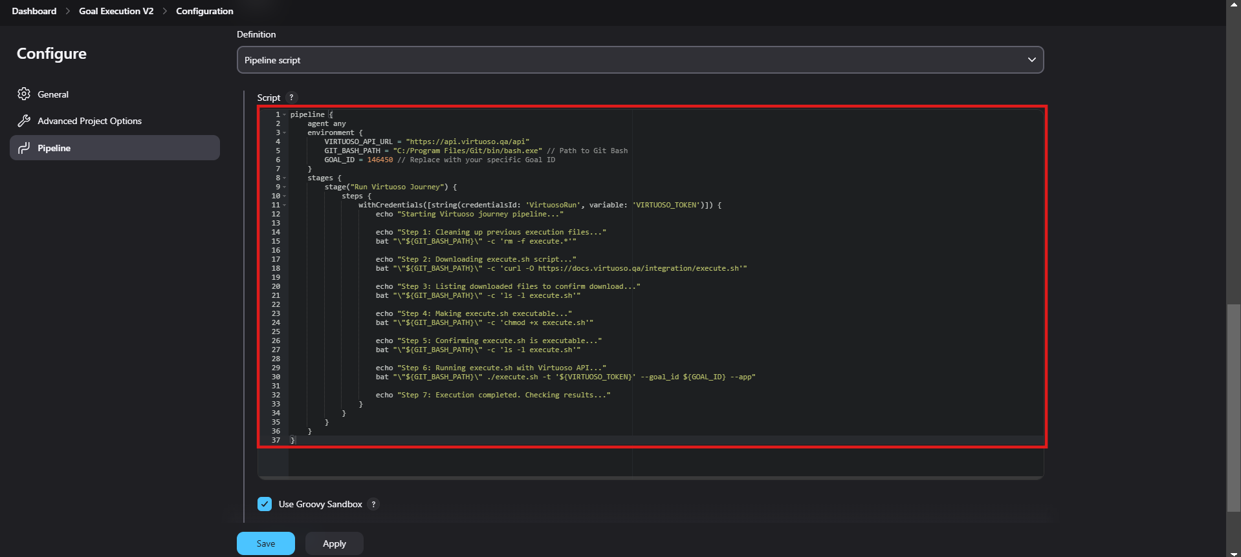
Task: Click the GOAL_ID value 146450
Action: (380, 160)
